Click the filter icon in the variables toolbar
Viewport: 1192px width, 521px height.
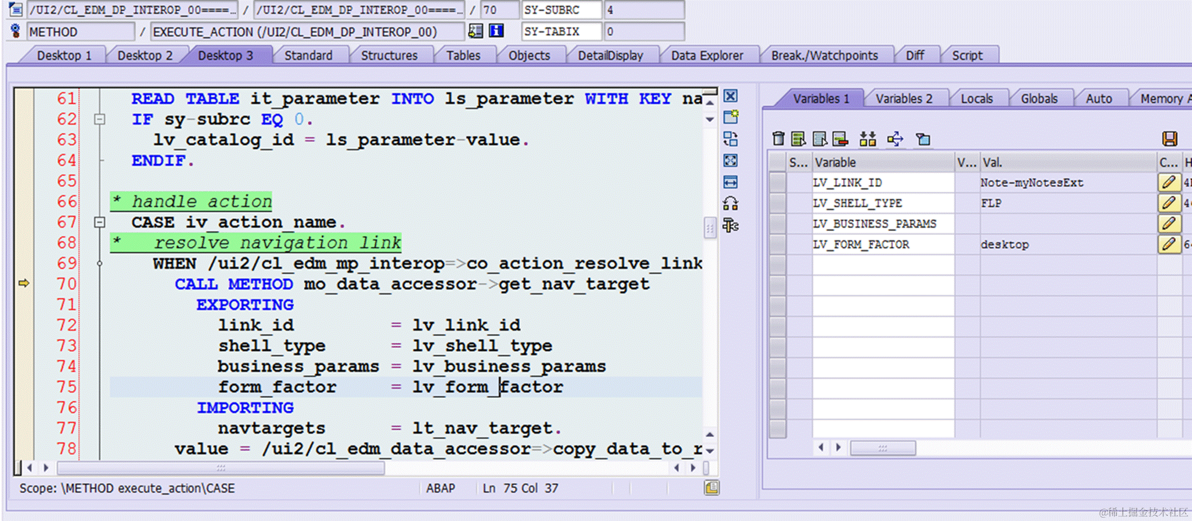[923, 139]
